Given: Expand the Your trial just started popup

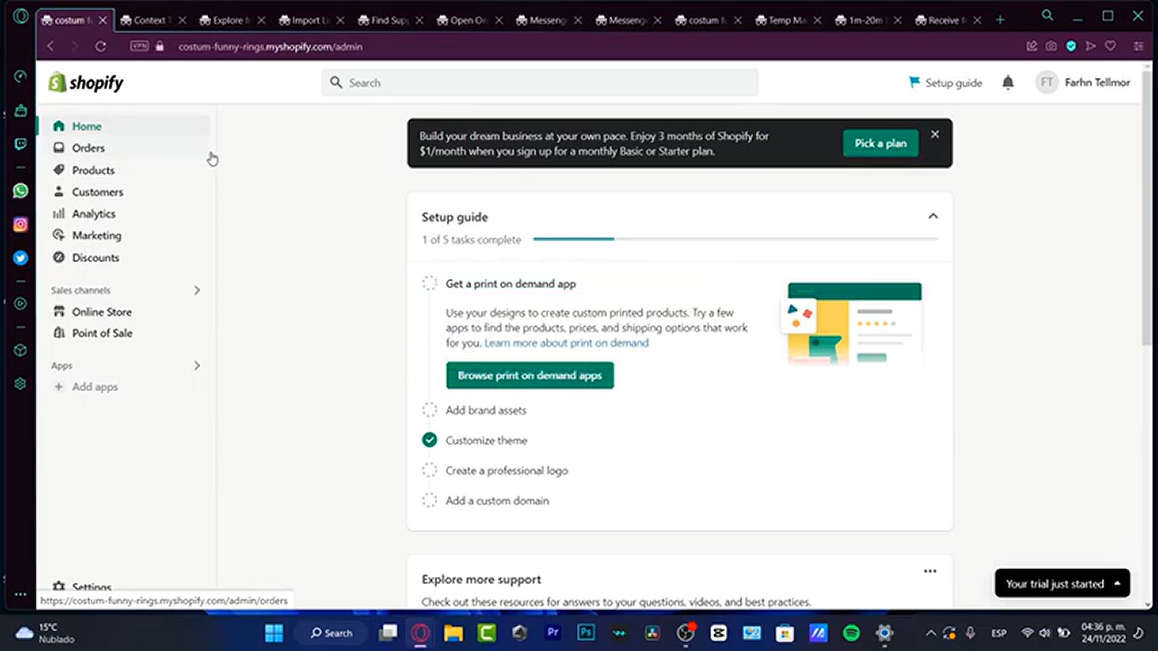Looking at the screenshot, I should click(1062, 583).
